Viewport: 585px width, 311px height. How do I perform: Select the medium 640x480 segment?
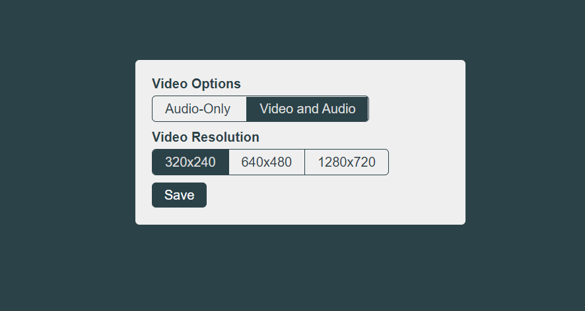coord(267,162)
